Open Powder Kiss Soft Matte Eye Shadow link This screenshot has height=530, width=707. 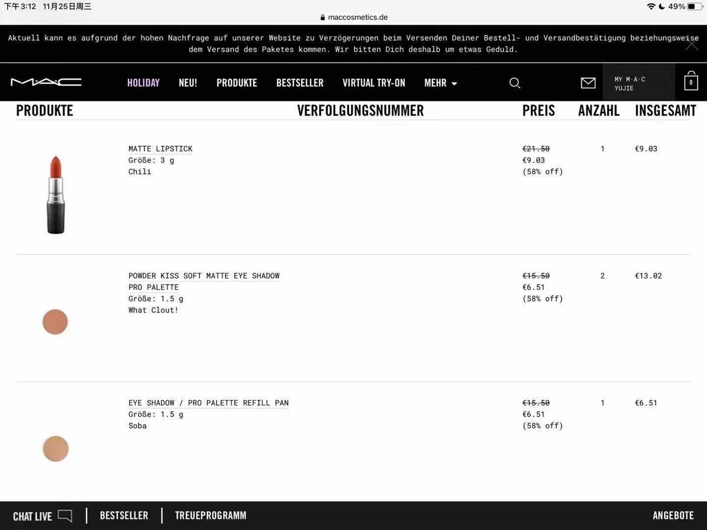click(204, 281)
